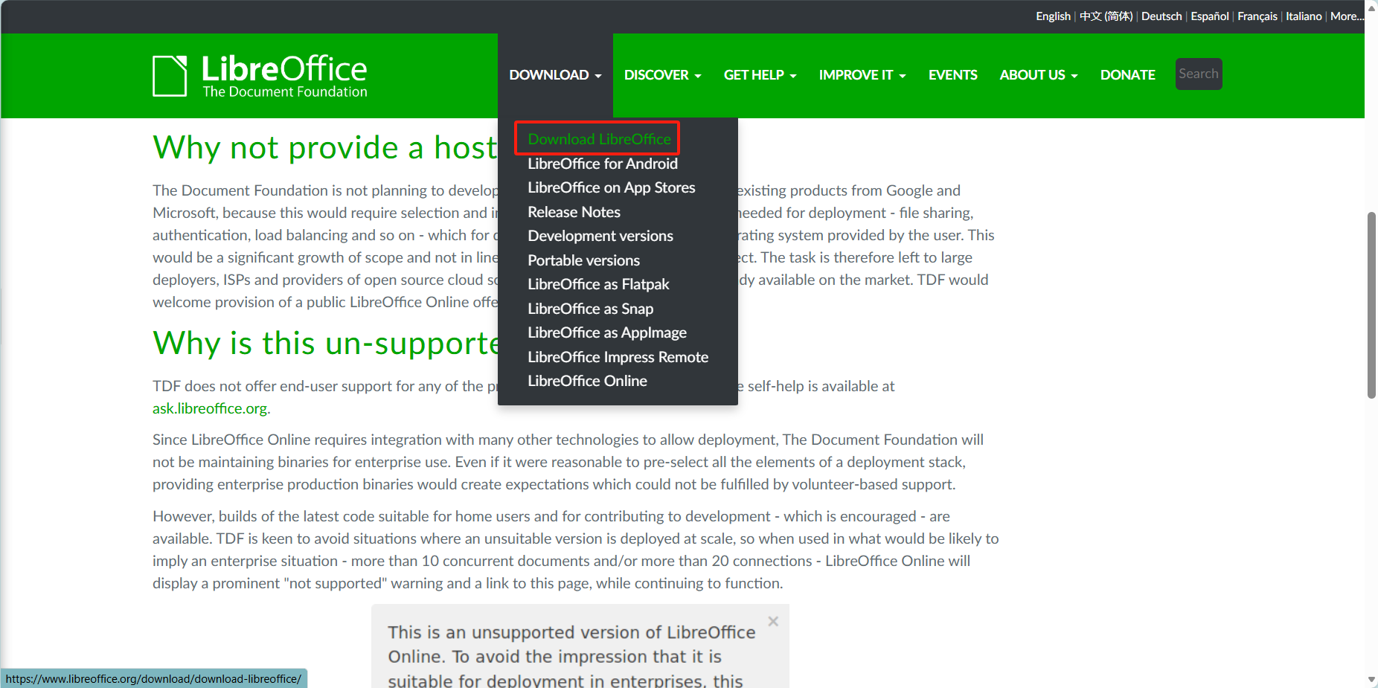Switch language to Italiano
Screen dimensions: 1378x688
click(x=1304, y=16)
